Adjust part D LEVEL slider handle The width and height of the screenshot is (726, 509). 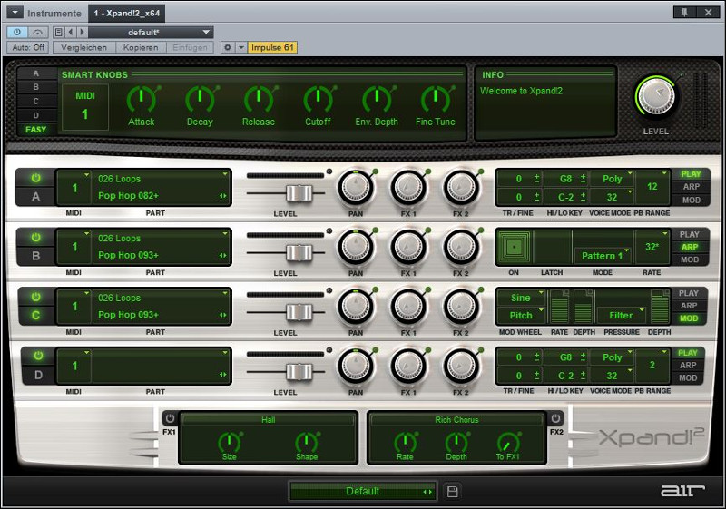(x=299, y=372)
